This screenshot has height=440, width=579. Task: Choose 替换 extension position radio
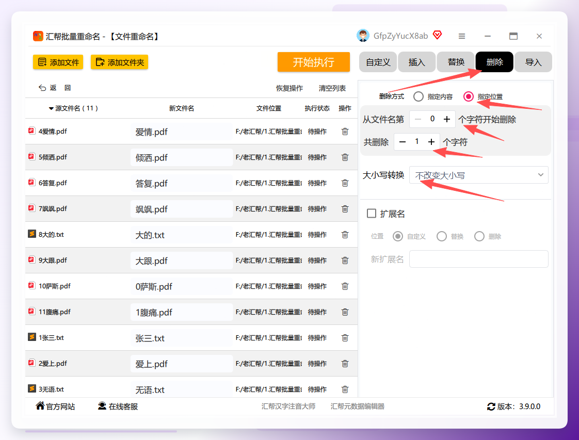[442, 236]
